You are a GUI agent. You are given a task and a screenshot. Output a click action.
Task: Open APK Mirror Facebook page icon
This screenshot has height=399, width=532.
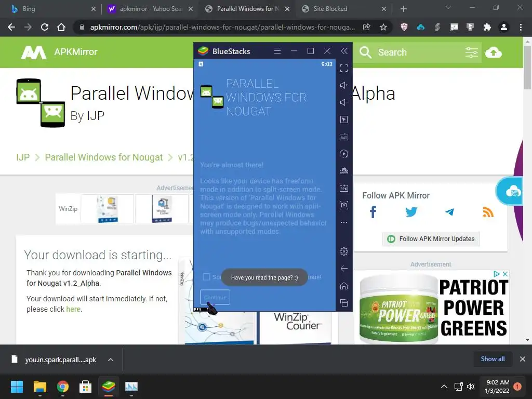tap(373, 212)
